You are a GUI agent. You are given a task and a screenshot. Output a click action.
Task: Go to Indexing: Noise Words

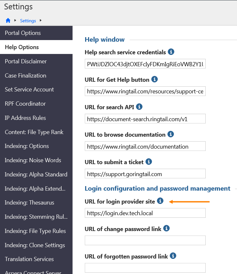coord(33,160)
